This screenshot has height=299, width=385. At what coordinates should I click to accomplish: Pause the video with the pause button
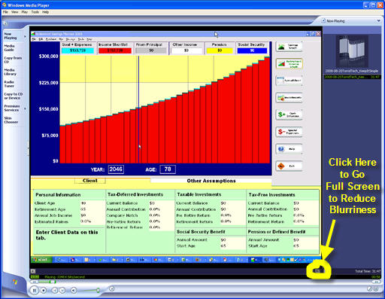pyautogui.click(x=35, y=291)
